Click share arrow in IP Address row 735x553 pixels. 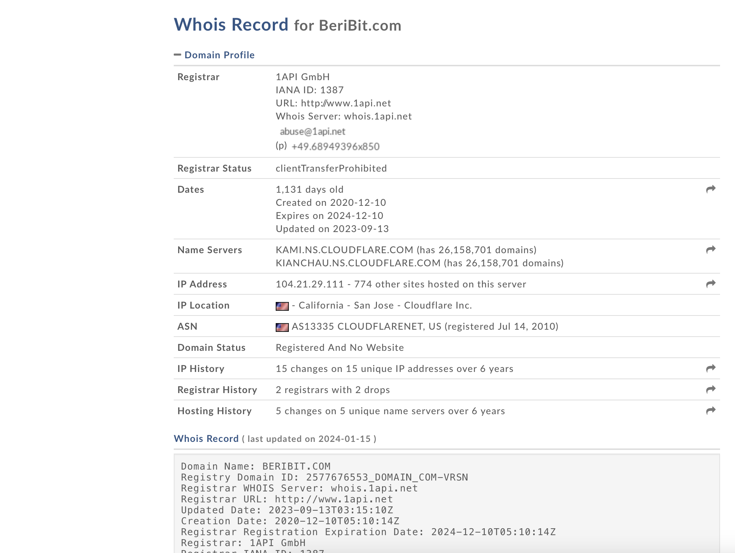[711, 284]
